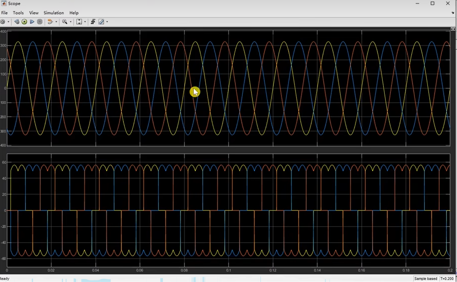
Task: Run the simulation with green play button
Action: point(24,22)
